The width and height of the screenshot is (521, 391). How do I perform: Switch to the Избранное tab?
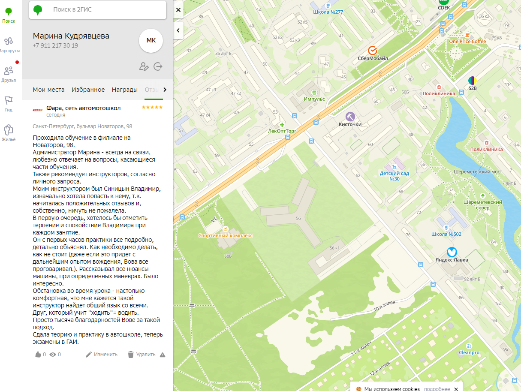pyautogui.click(x=88, y=90)
